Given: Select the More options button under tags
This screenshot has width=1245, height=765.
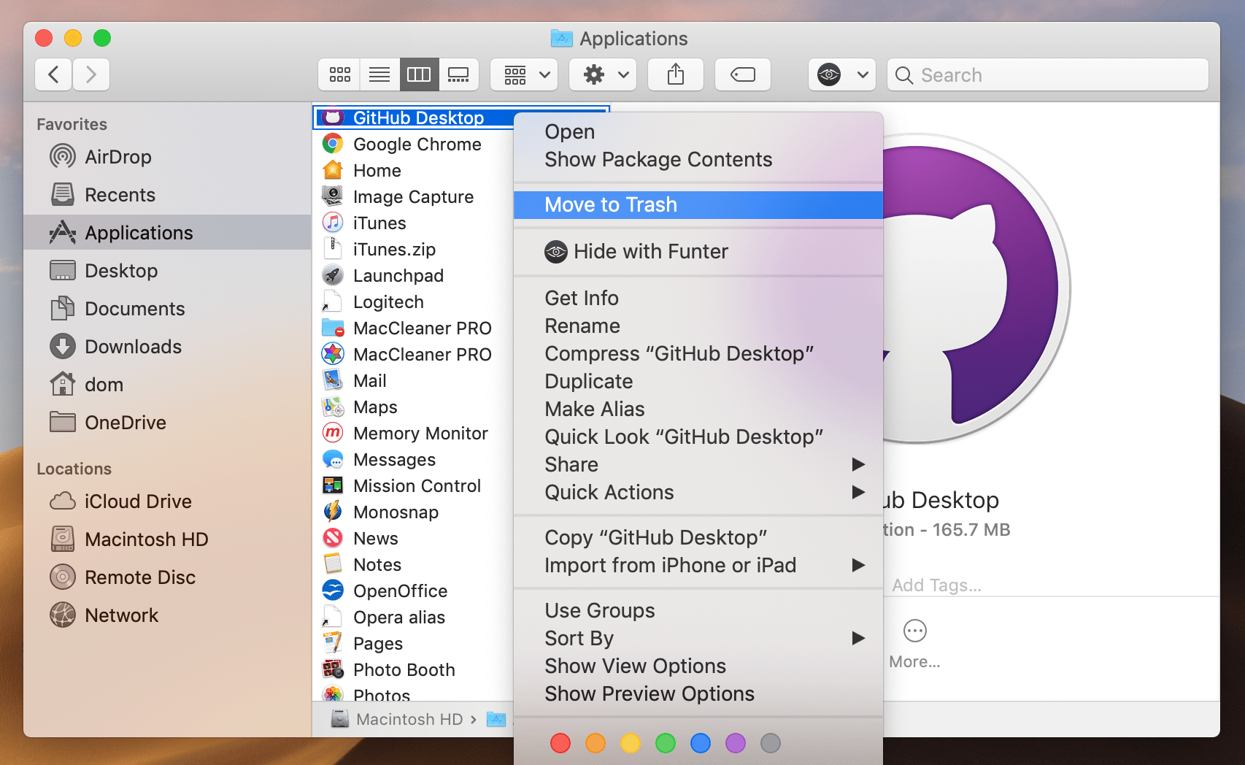Looking at the screenshot, I should pyautogui.click(x=914, y=631).
